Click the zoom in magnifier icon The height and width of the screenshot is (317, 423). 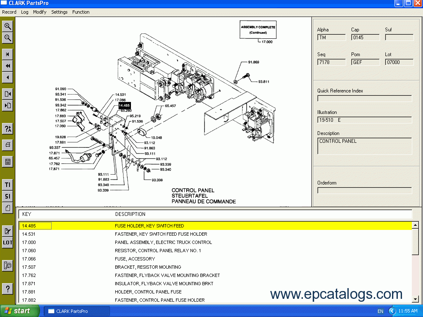point(8,26)
